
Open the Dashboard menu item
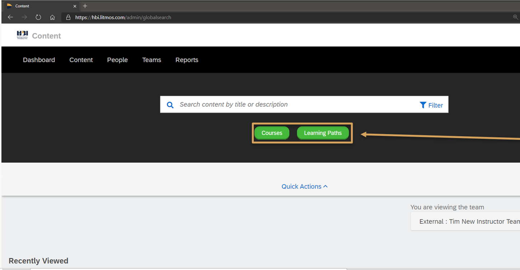pos(39,60)
